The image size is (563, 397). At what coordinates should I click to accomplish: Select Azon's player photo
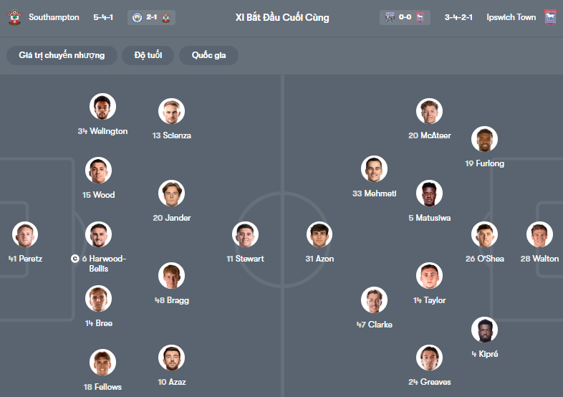pyautogui.click(x=319, y=235)
